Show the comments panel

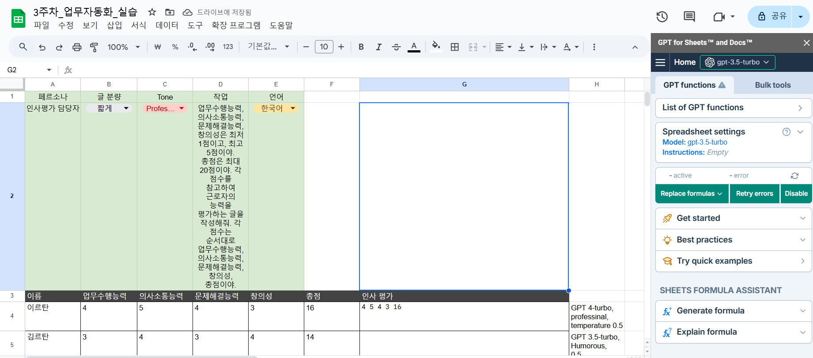click(689, 17)
